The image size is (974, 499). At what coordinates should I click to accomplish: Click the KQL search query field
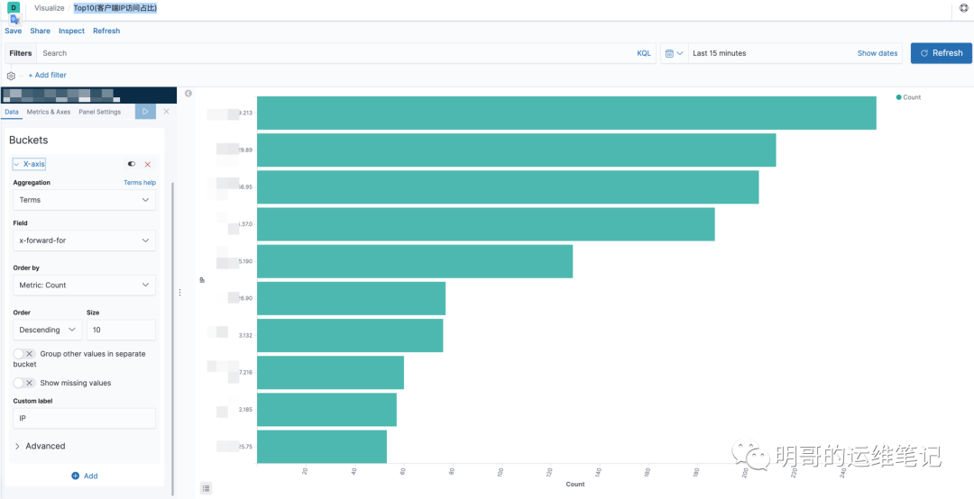coord(334,53)
